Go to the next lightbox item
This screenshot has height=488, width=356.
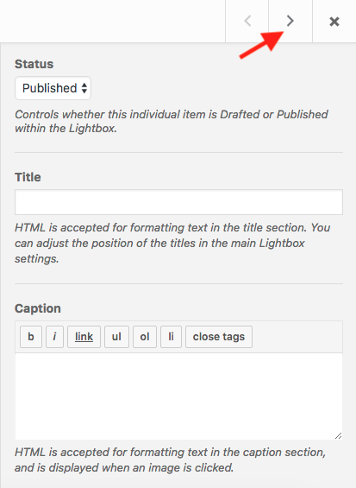point(290,21)
